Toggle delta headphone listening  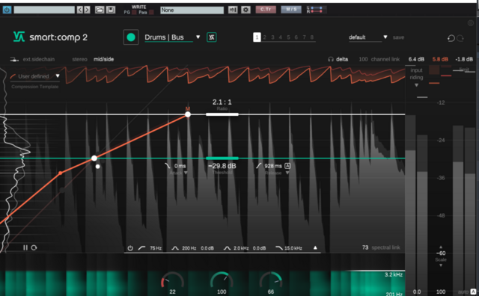[338, 59]
